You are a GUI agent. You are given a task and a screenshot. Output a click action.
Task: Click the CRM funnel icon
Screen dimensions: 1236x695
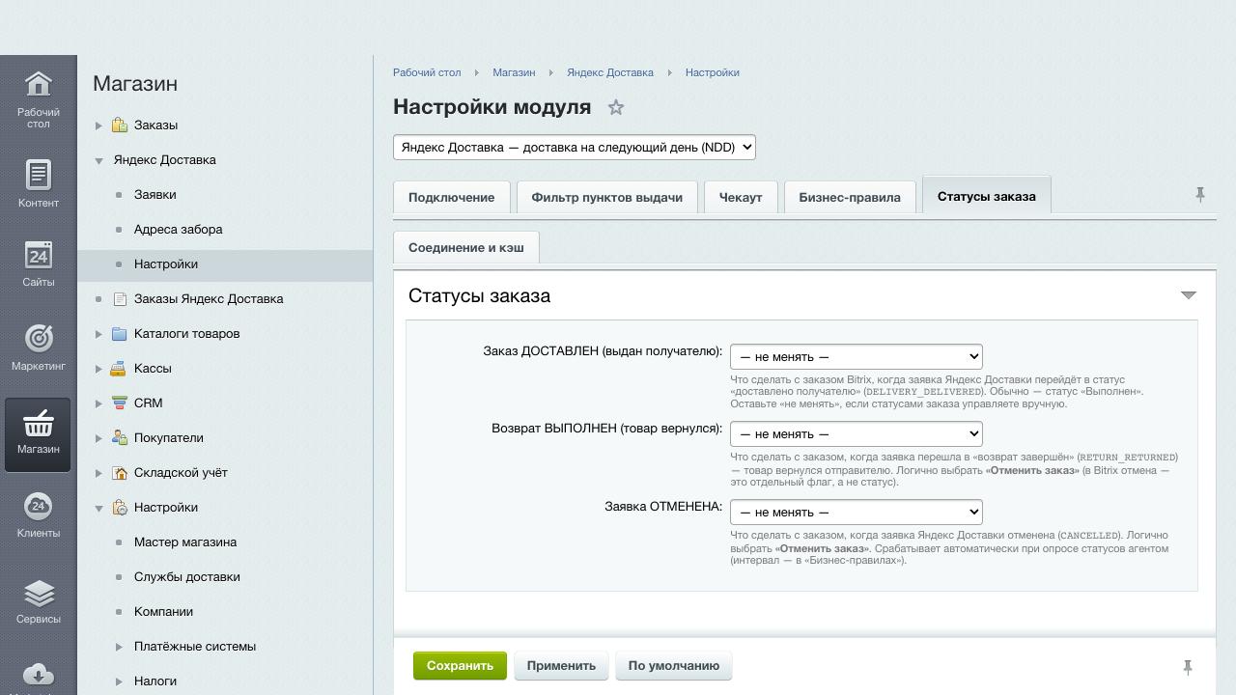[x=120, y=403]
